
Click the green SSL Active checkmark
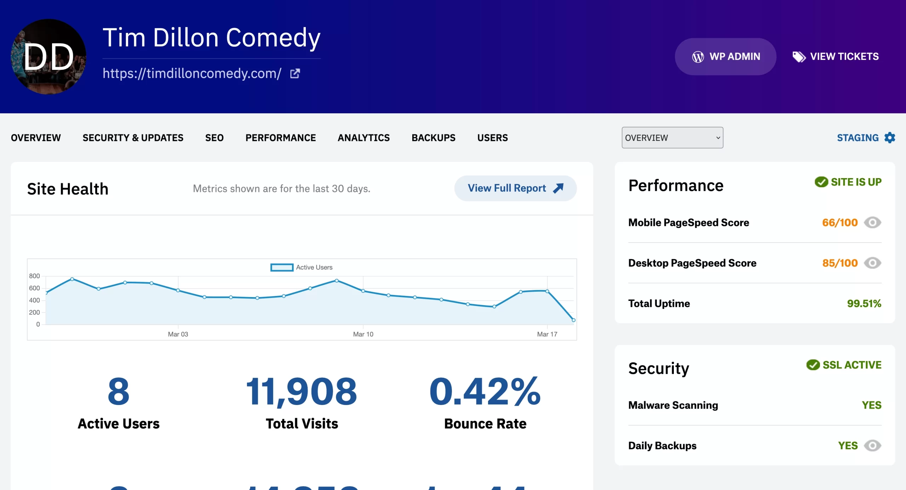pos(813,365)
